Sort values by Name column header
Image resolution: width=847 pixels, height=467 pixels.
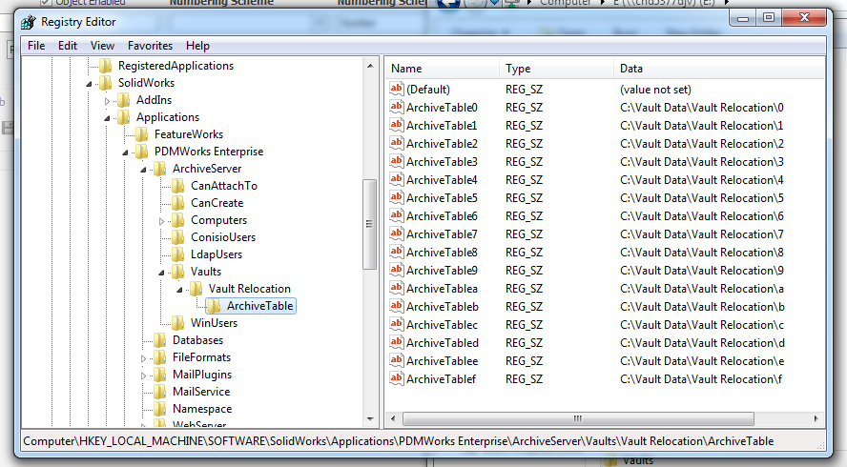[x=442, y=69]
